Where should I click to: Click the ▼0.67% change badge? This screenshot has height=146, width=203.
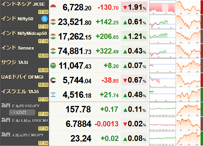134,80
